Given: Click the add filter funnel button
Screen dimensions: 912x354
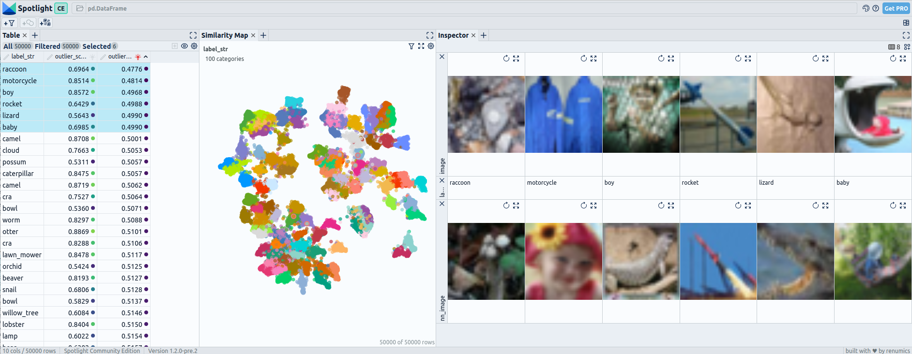Looking at the screenshot, I should 9,23.
